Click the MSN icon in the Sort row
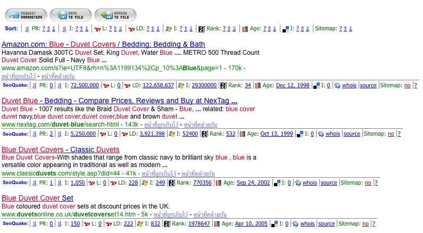 pos(169,29)
